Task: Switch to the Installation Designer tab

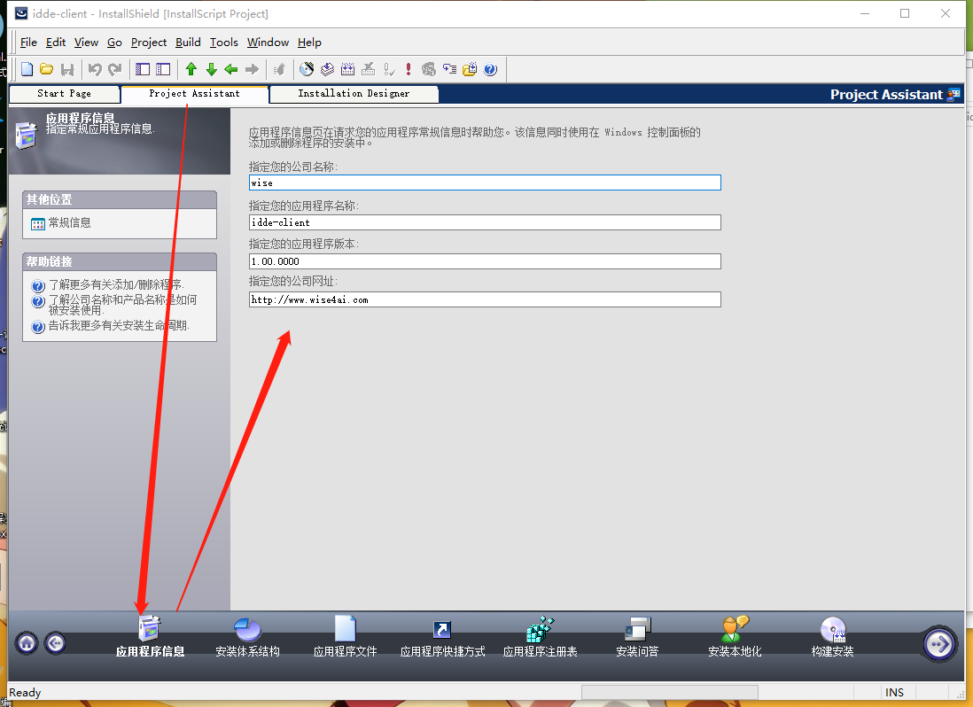Action: [354, 94]
